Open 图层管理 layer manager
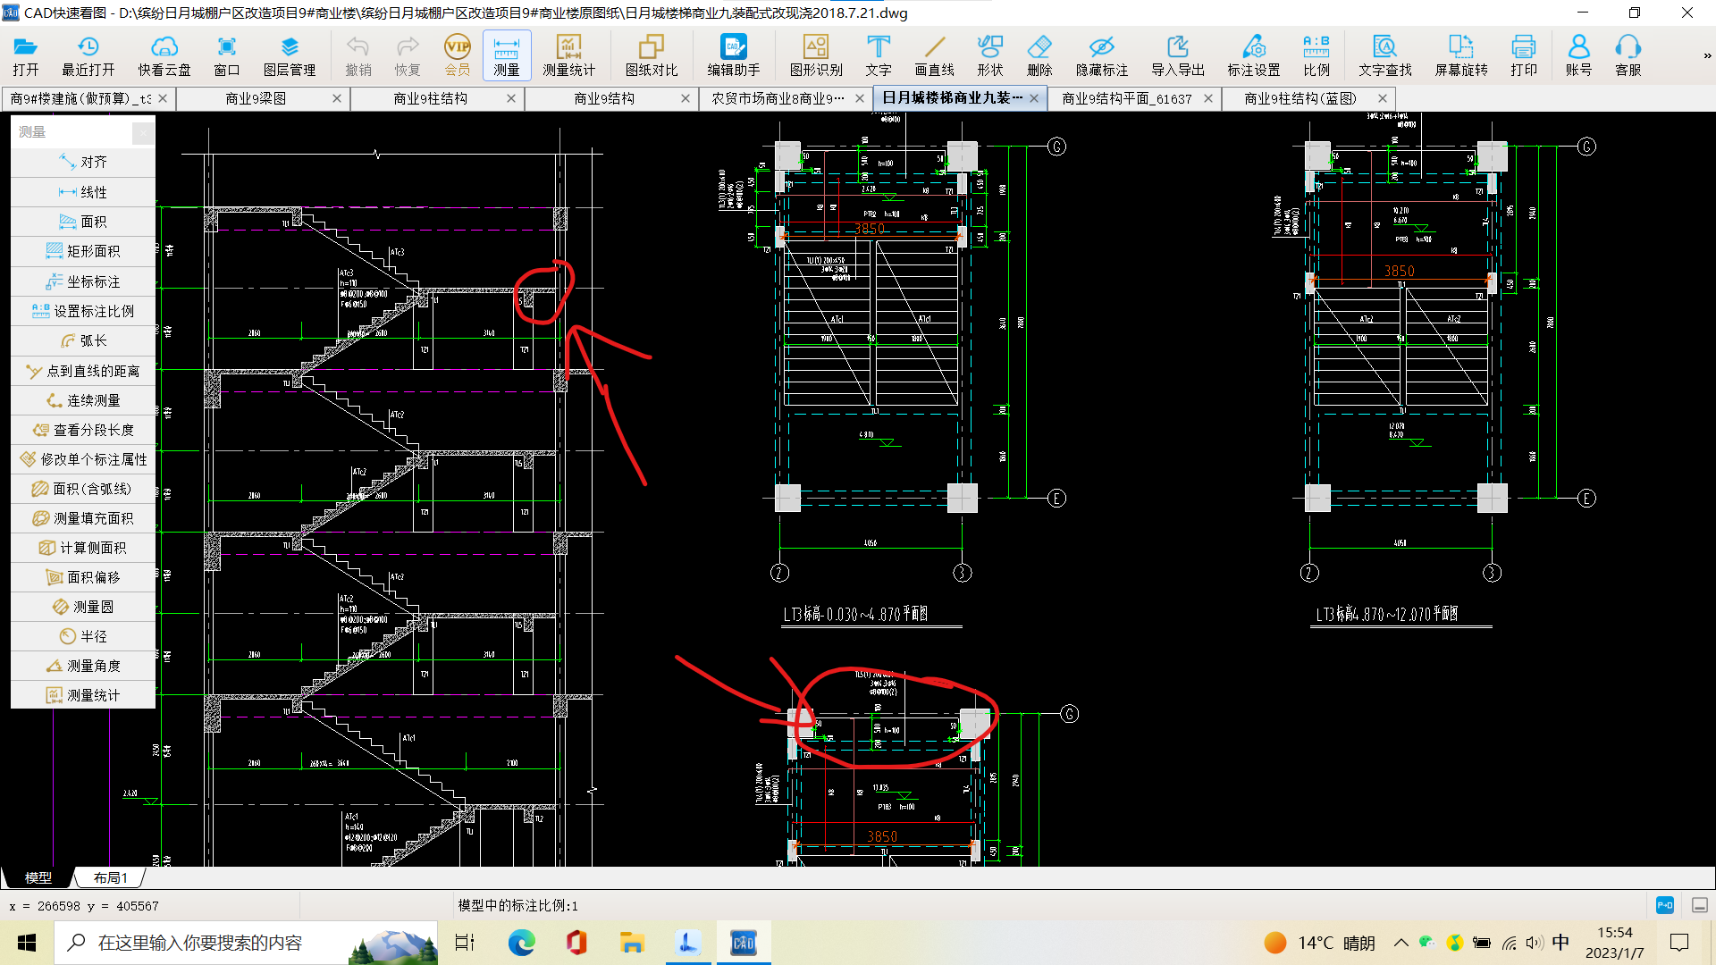1716x965 pixels. [x=290, y=55]
